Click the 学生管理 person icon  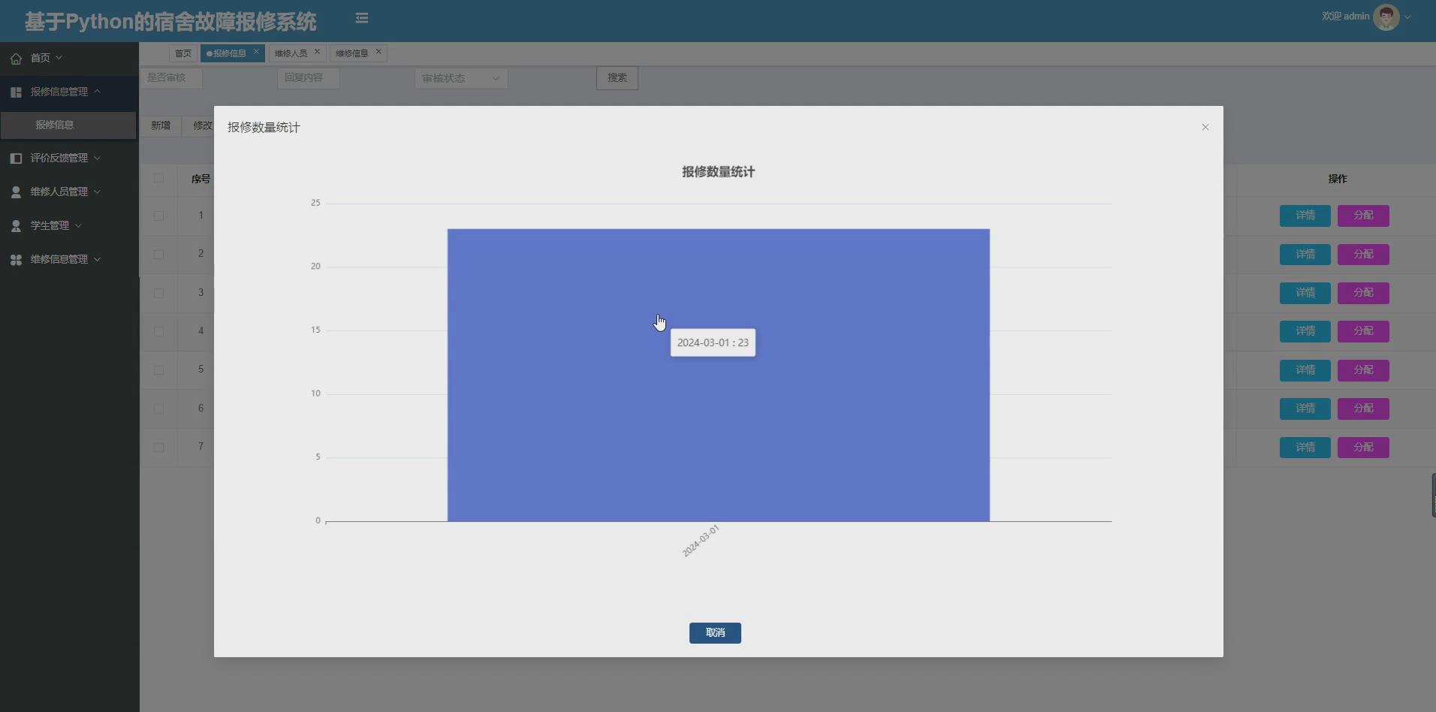point(16,225)
